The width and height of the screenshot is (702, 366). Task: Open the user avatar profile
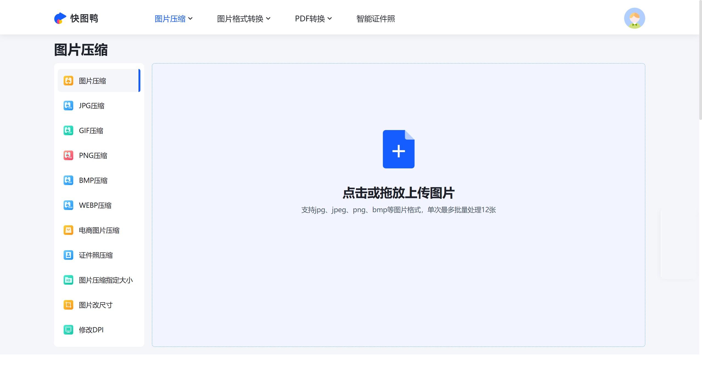(x=635, y=18)
